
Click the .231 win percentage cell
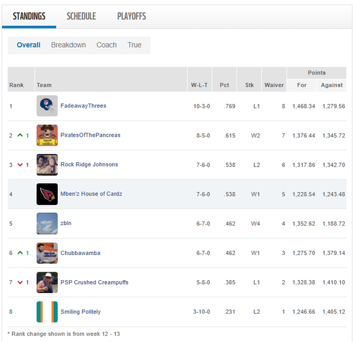(x=230, y=312)
